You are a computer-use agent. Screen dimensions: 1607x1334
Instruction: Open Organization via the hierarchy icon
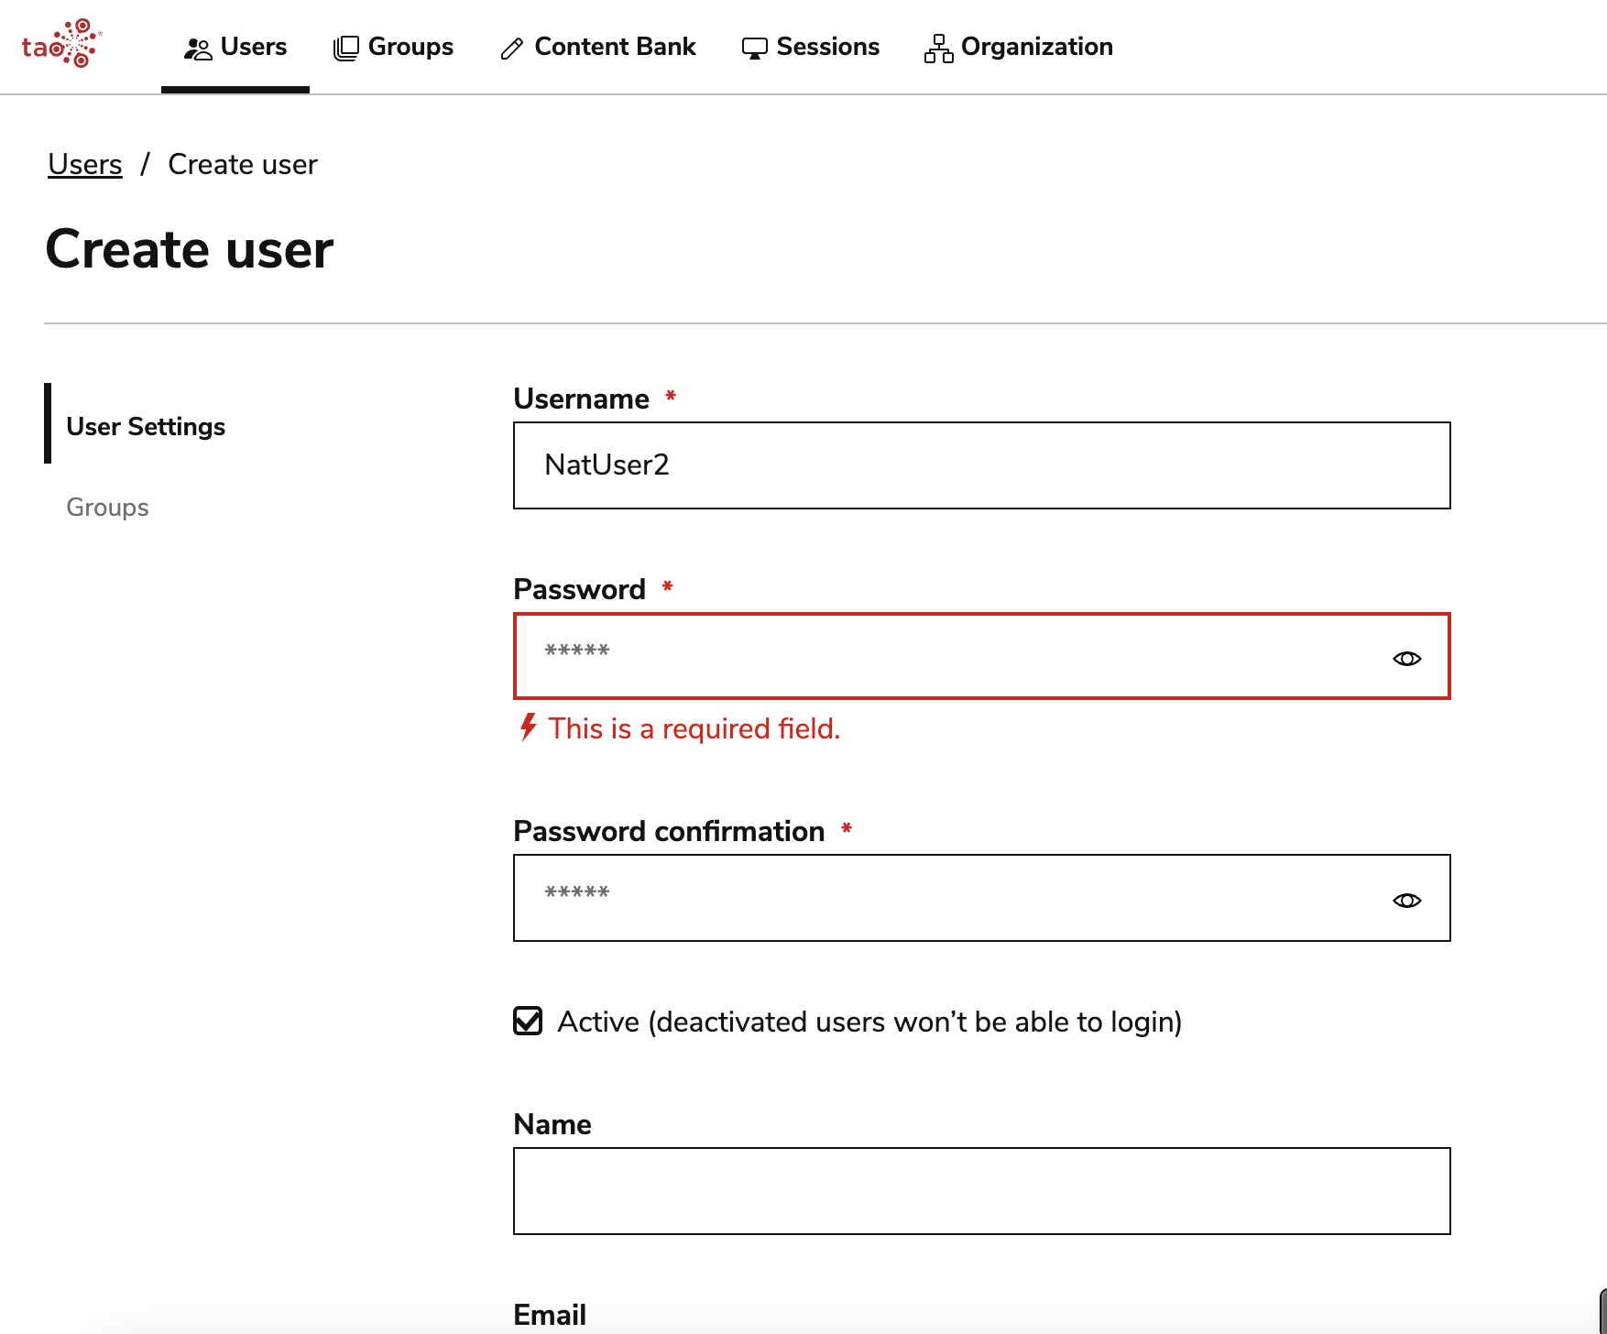937,47
